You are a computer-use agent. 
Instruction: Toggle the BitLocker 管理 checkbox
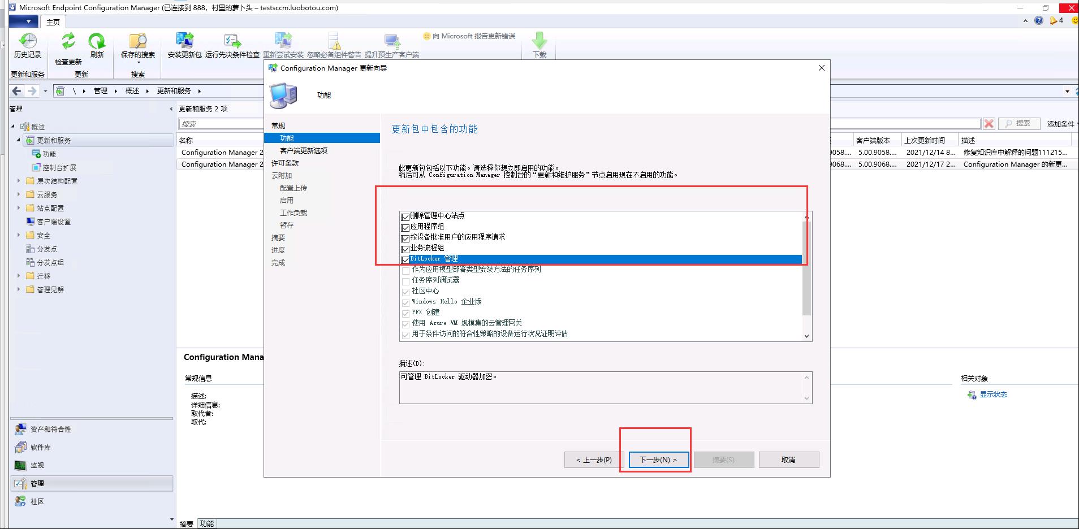click(x=405, y=259)
